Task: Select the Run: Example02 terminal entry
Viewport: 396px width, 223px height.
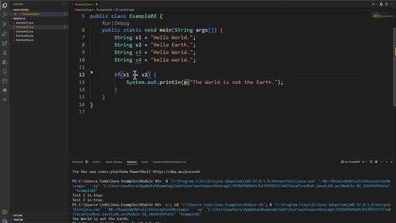Action: coord(350,162)
